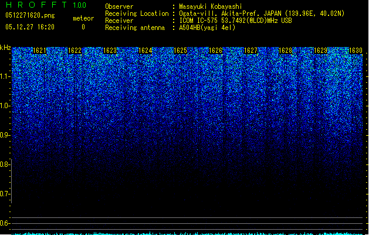
Task: Click the cyan signal level graph at bottom
Action: pyautogui.click(x=187, y=233)
